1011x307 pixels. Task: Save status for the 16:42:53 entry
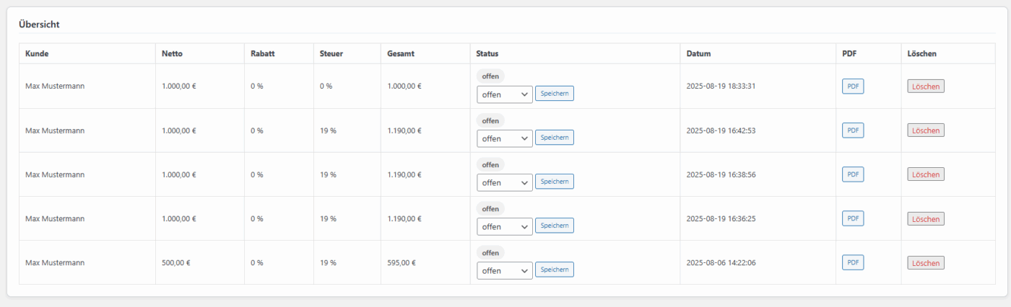point(554,138)
